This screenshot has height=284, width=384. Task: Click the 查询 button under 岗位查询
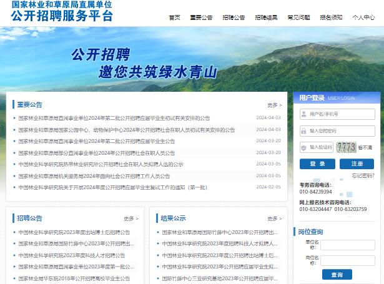tap(337, 275)
